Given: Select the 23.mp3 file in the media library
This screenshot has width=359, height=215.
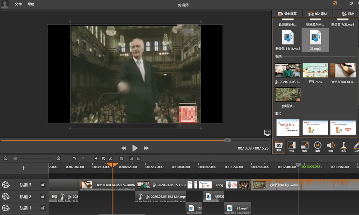Looking at the screenshot, I should (x=315, y=40).
